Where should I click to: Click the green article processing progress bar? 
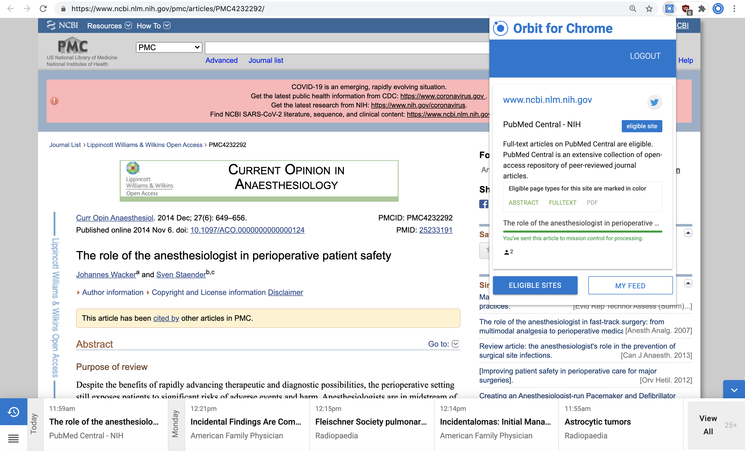582,231
